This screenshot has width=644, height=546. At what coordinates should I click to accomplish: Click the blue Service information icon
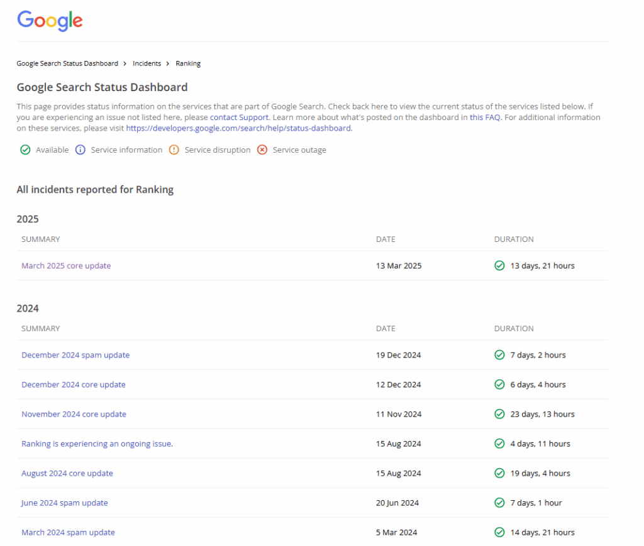80,150
